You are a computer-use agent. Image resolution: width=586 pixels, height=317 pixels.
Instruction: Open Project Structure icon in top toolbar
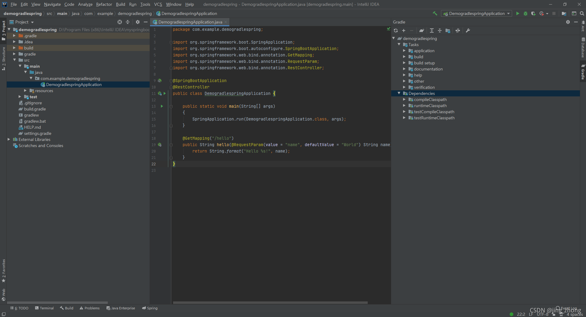coord(564,13)
